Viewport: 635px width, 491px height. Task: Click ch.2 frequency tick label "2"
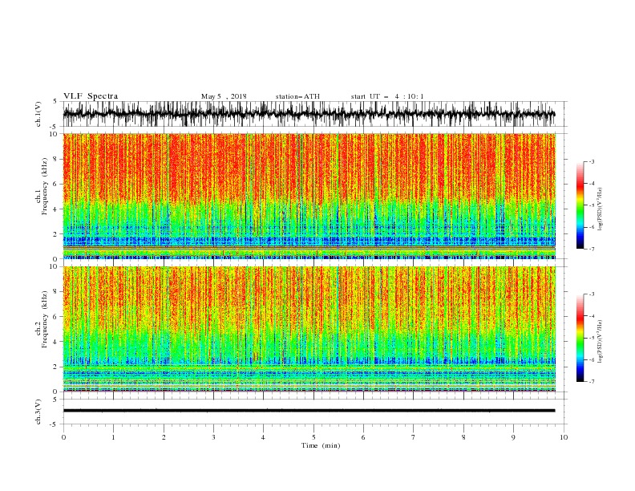tap(55, 367)
